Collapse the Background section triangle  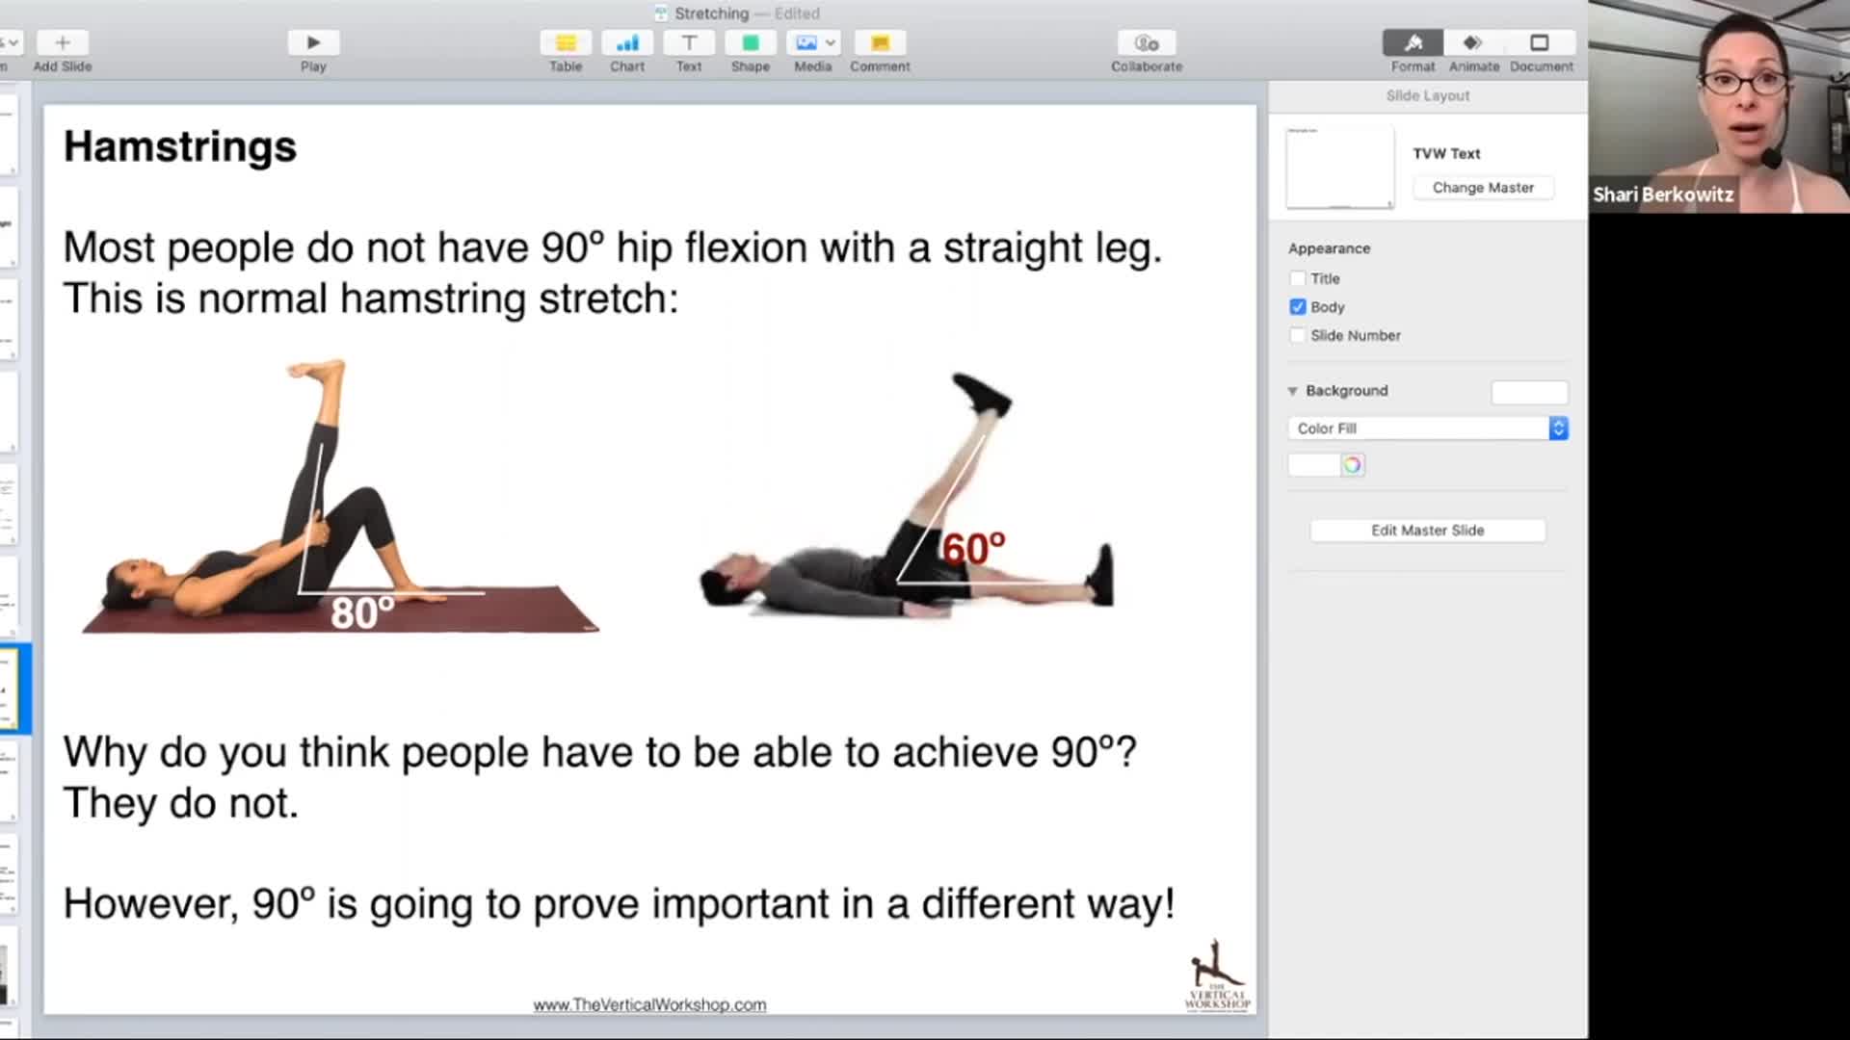(1292, 391)
